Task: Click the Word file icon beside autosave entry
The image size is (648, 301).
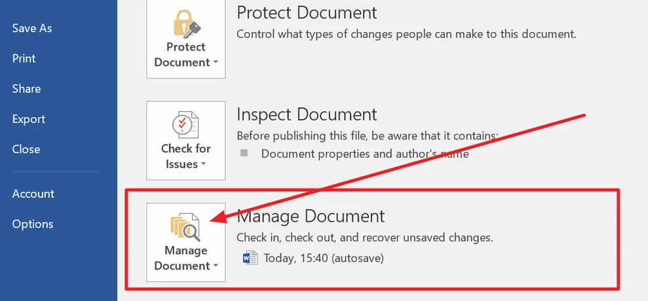Action: pyautogui.click(x=250, y=258)
